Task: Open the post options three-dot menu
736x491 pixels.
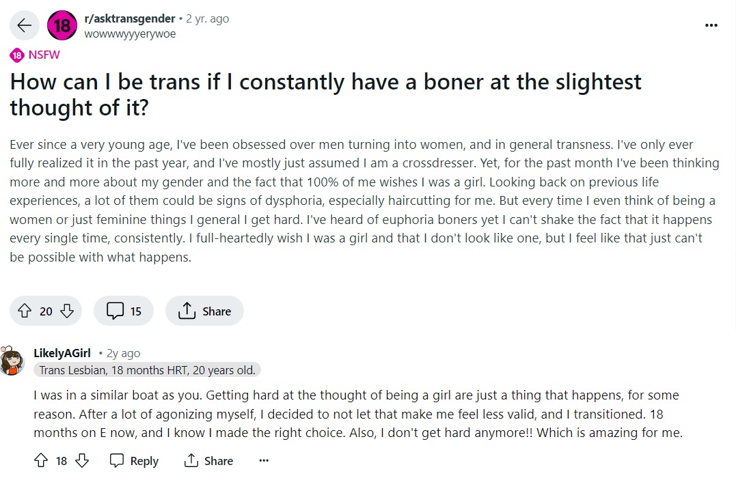Action: click(x=711, y=25)
